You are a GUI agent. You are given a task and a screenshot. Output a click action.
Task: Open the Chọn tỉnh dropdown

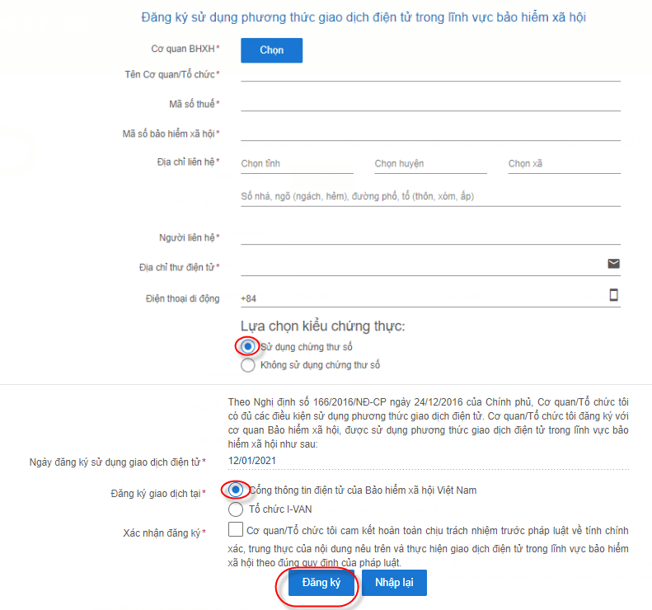click(x=297, y=164)
